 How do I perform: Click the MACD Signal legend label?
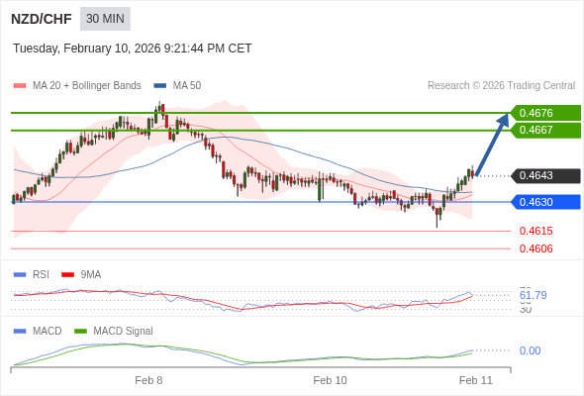click(x=124, y=332)
